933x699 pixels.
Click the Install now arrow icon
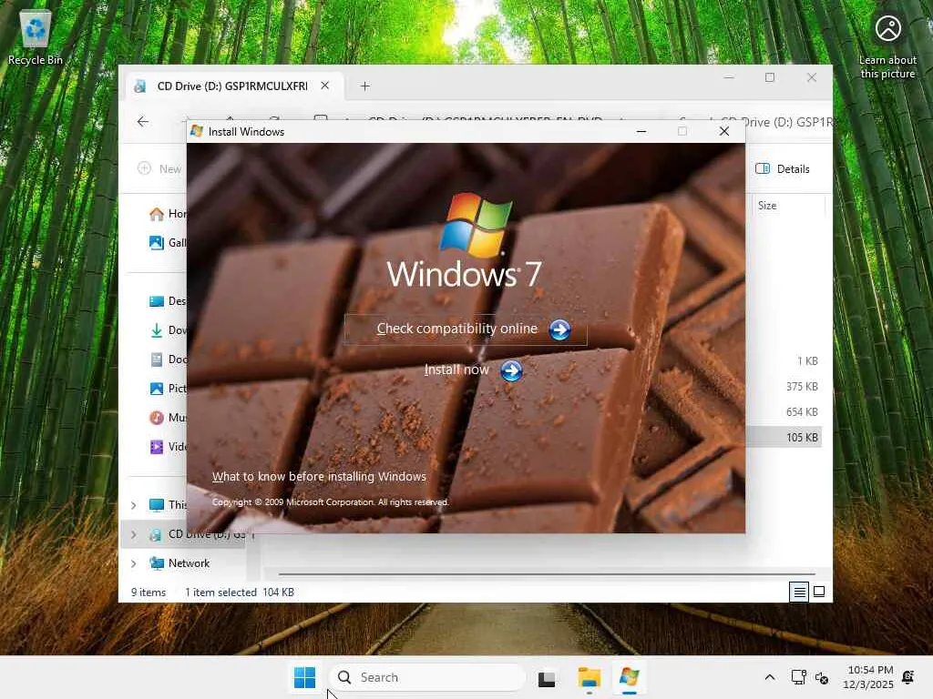[511, 371]
